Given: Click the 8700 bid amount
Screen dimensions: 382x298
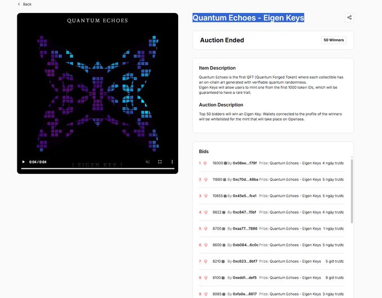Looking at the screenshot, I should coord(217,228).
